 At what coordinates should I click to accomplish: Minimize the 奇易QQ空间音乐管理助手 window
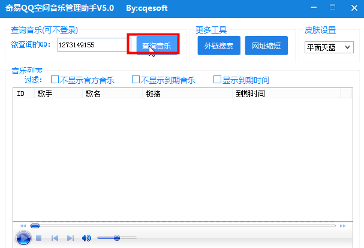coord(314,7)
